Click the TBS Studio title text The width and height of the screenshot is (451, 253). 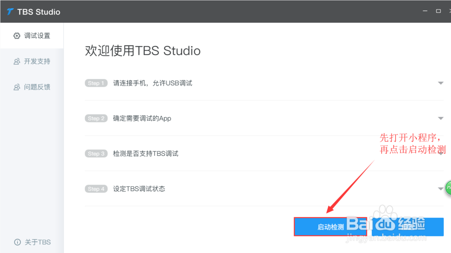point(38,12)
